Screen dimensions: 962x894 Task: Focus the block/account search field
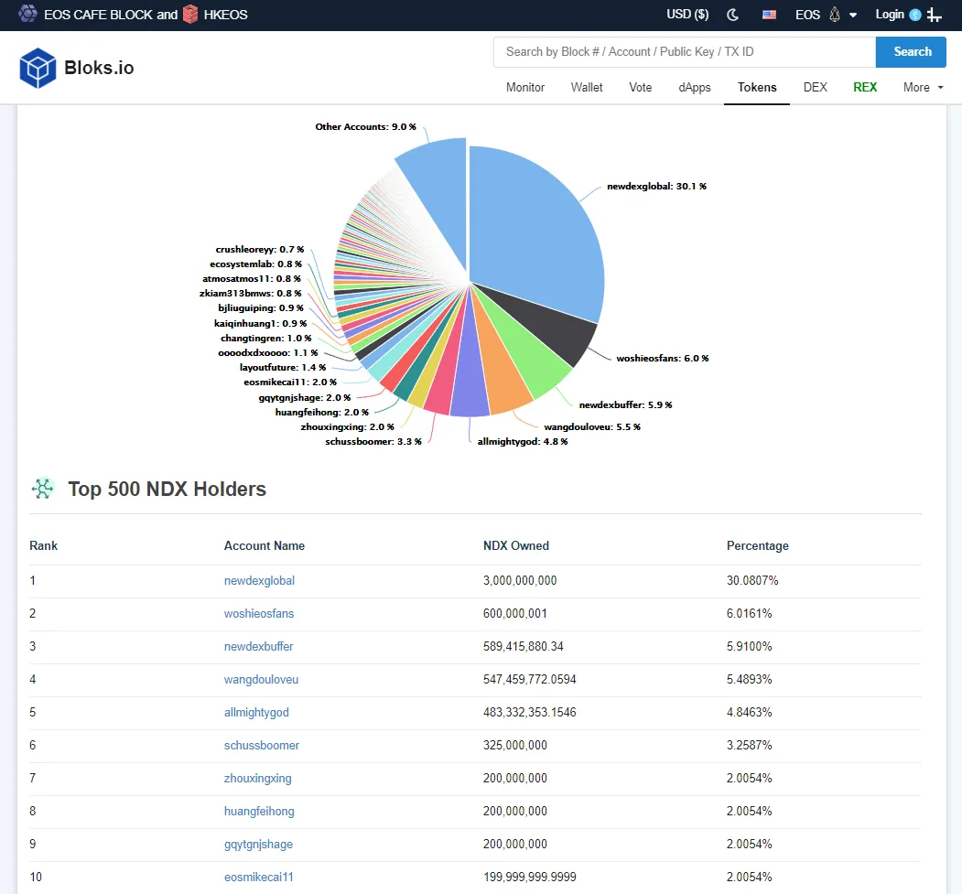coord(684,51)
